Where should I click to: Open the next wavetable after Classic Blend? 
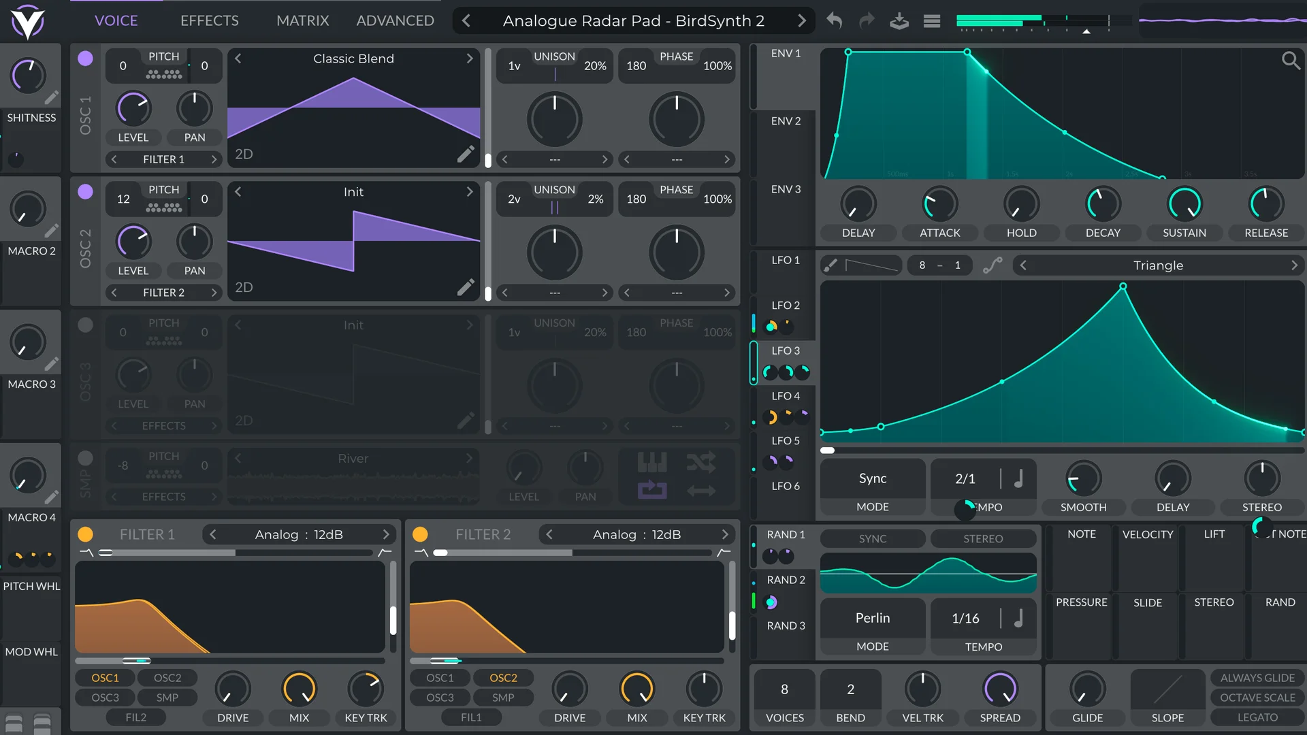pos(470,59)
